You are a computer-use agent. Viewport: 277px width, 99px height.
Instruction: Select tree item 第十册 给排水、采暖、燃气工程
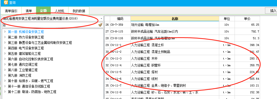click(x=30, y=81)
